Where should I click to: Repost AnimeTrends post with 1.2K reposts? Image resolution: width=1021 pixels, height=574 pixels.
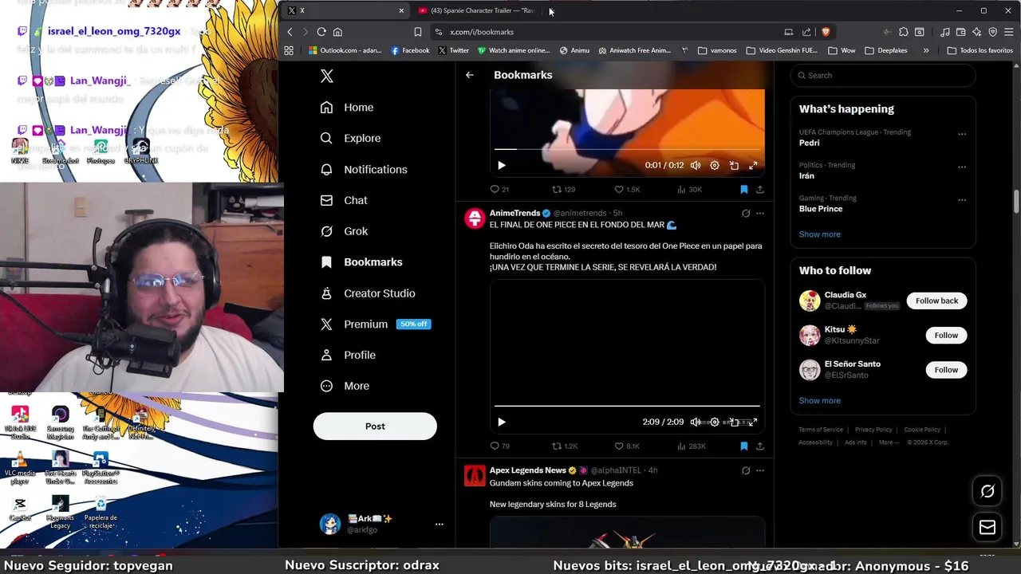coord(565,446)
